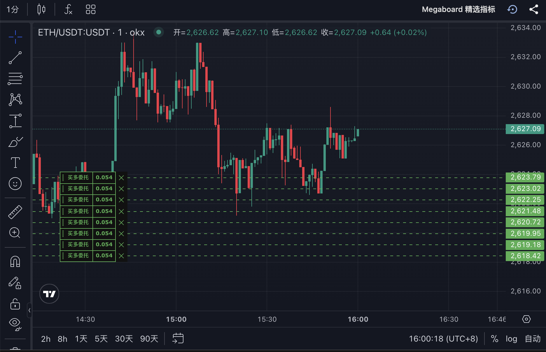The height and width of the screenshot is (352, 546).
Task: Open the candlestick chart style selector
Action: (41, 9)
